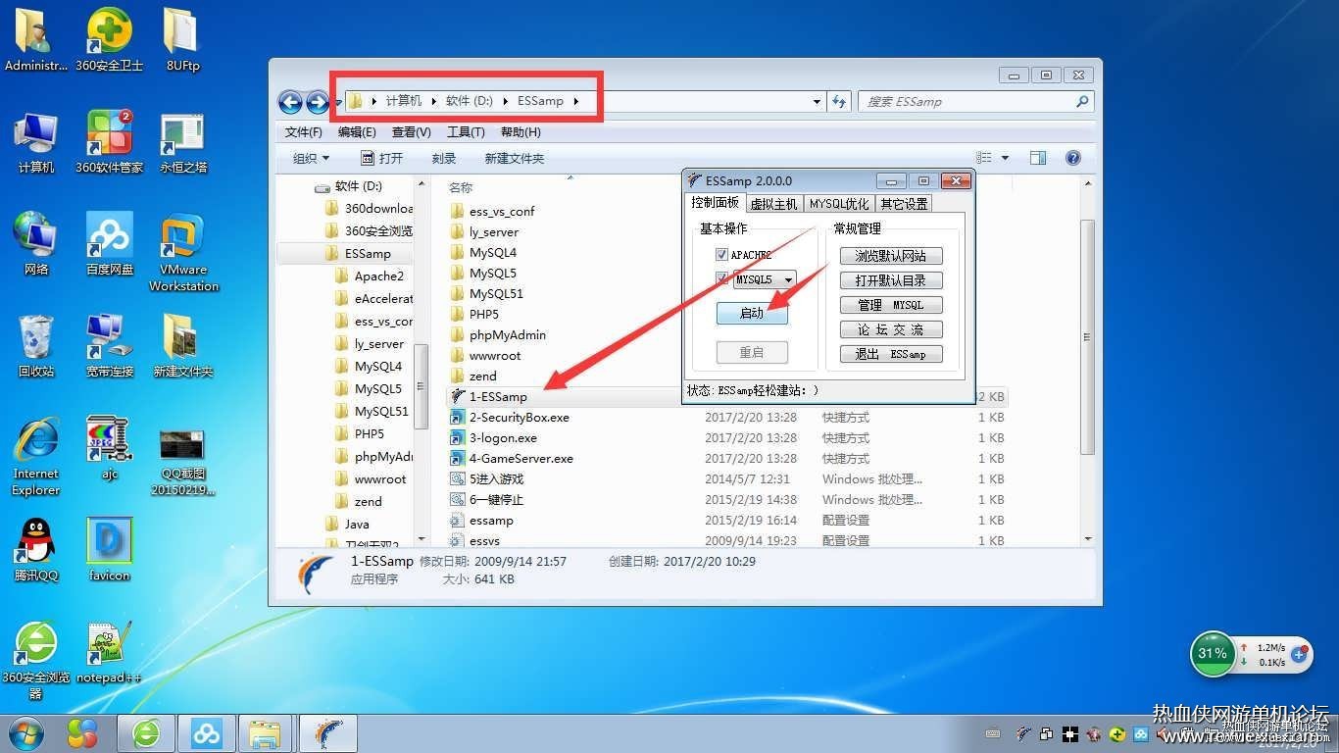Open the 组织 organize dropdown
Screen dimensions: 1339x753
click(311, 158)
